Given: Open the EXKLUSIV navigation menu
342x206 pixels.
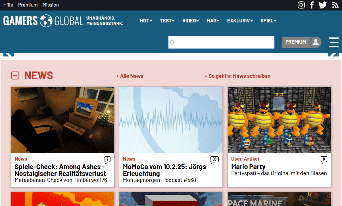Looking at the screenshot, I should coord(240,21).
